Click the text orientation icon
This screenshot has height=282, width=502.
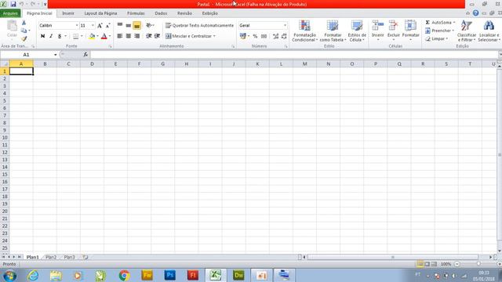point(149,25)
